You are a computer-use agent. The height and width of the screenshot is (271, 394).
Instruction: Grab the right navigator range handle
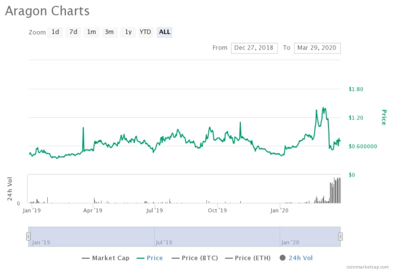point(341,237)
